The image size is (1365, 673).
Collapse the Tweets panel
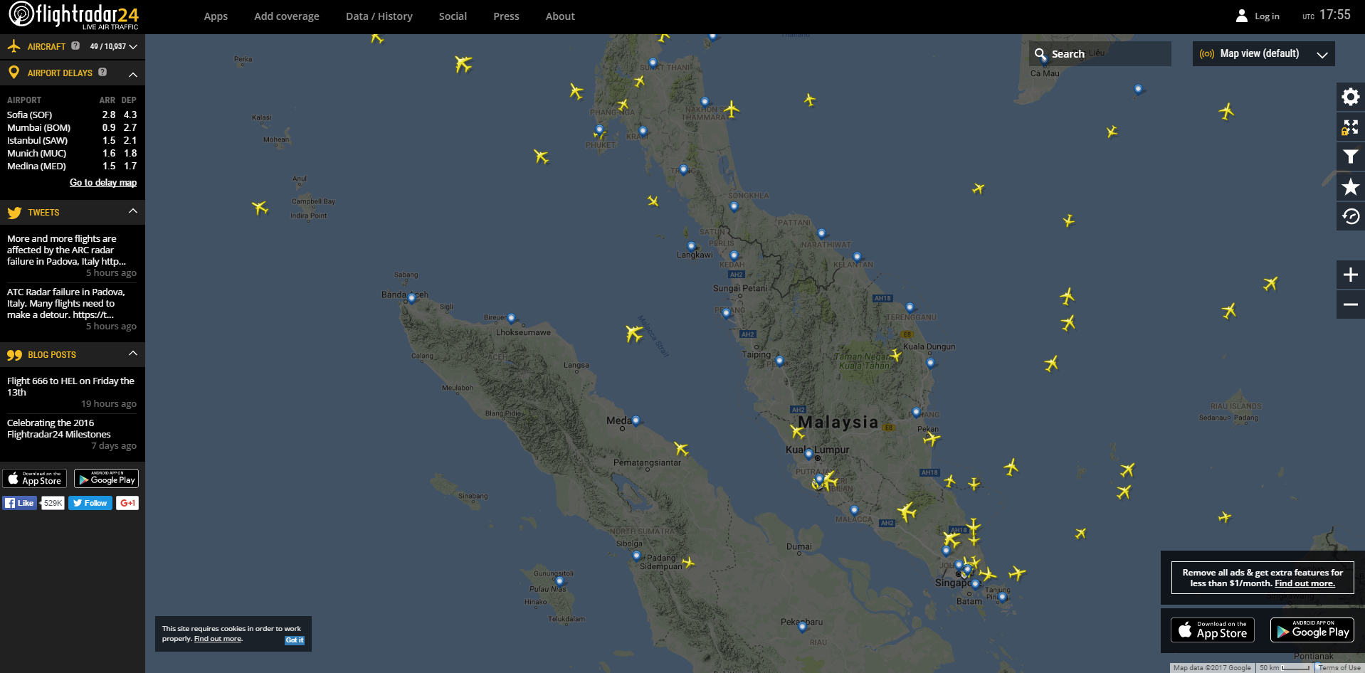point(133,211)
